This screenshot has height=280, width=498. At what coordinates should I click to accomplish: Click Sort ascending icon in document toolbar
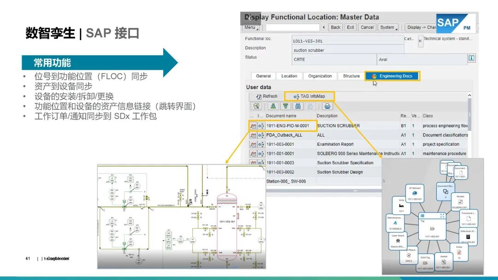coord(273,106)
